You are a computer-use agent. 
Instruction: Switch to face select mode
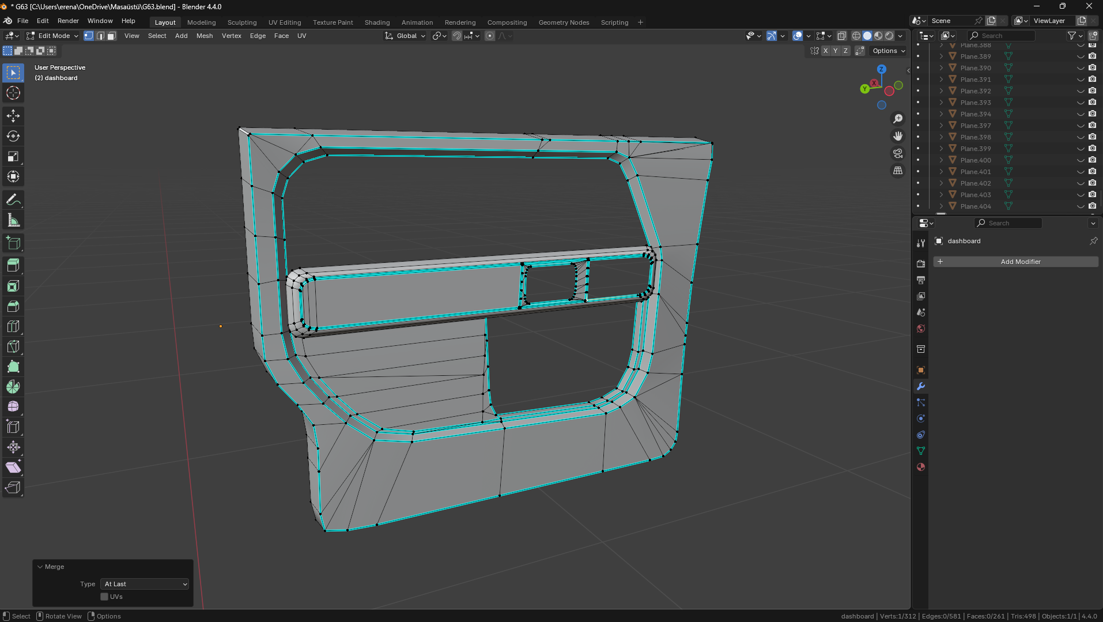(112, 36)
